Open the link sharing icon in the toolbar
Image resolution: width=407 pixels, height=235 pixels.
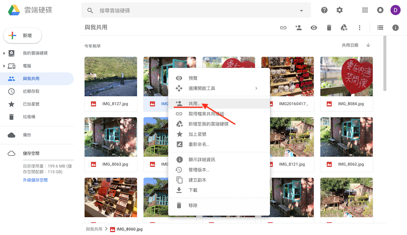click(x=283, y=27)
